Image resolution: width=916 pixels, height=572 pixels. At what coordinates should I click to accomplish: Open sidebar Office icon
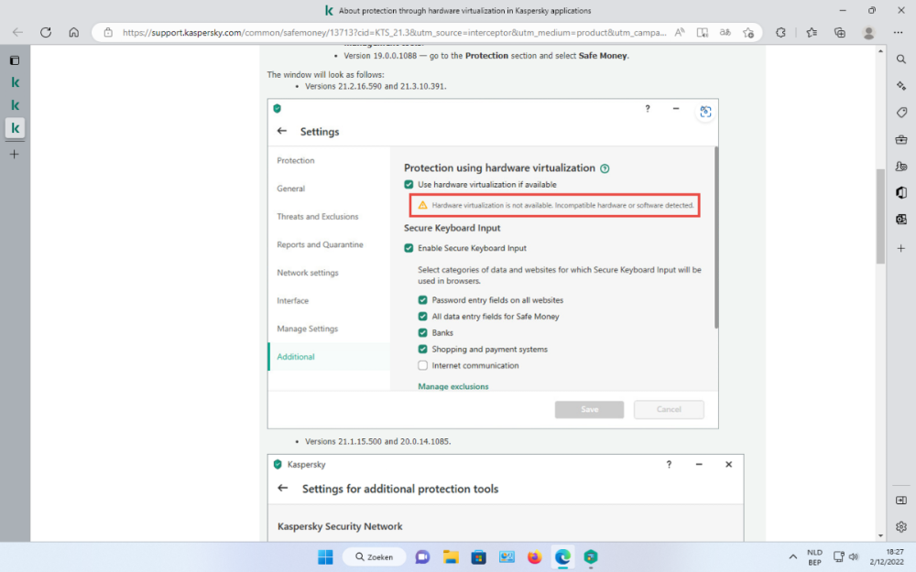click(901, 192)
